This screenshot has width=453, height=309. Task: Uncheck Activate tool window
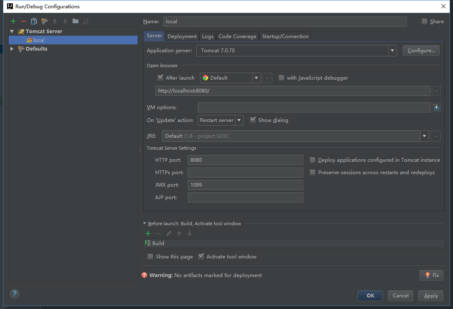tap(201, 256)
